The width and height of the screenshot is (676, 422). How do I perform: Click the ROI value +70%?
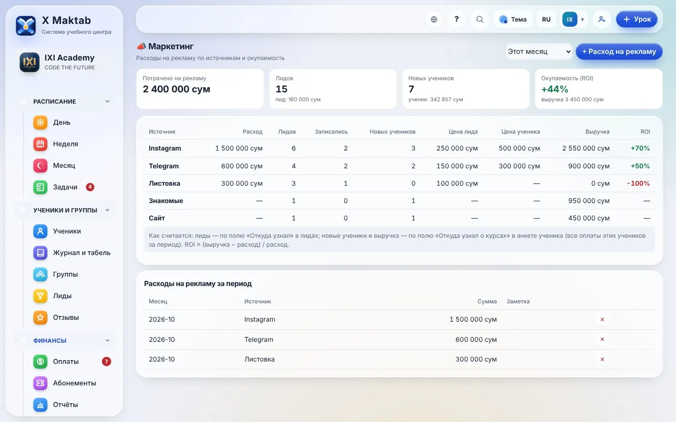[640, 148]
